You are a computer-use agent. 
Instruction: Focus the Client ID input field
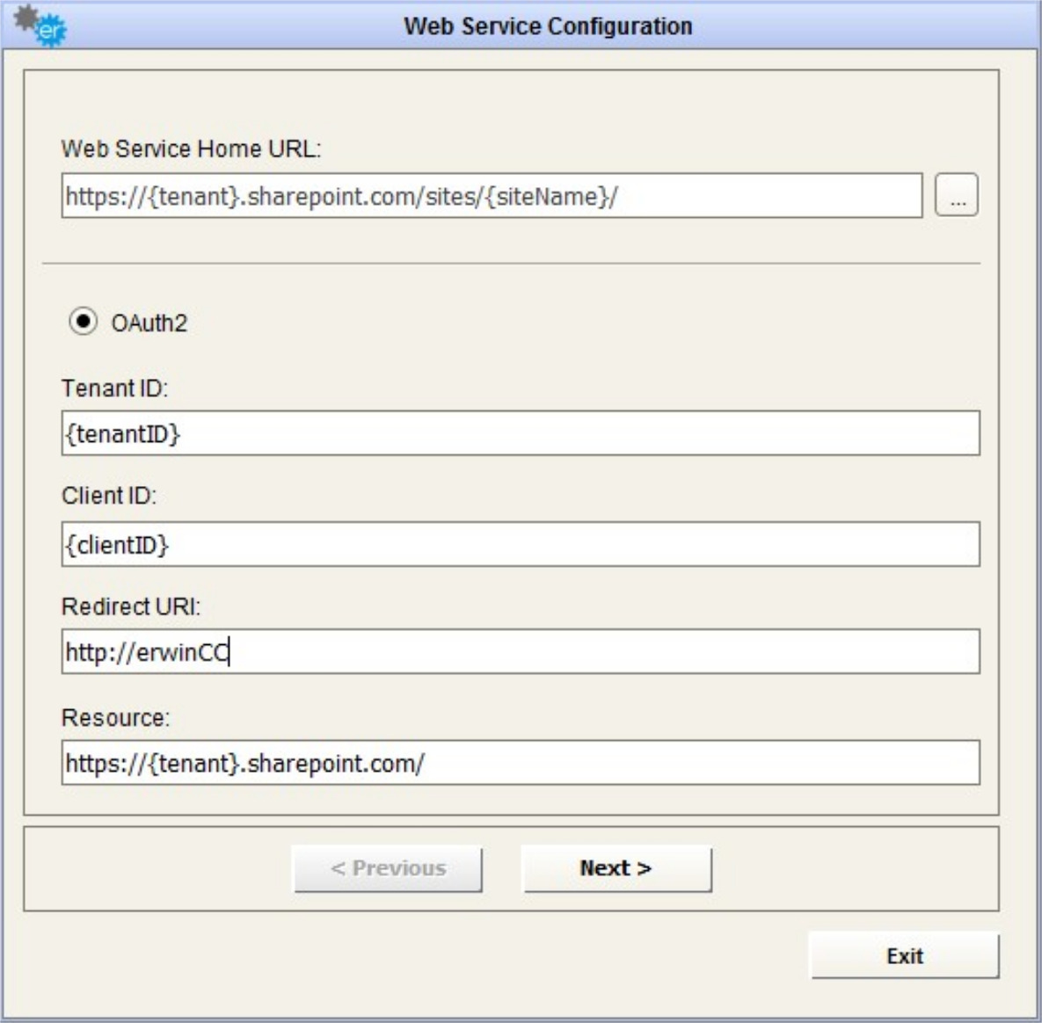pos(520,545)
